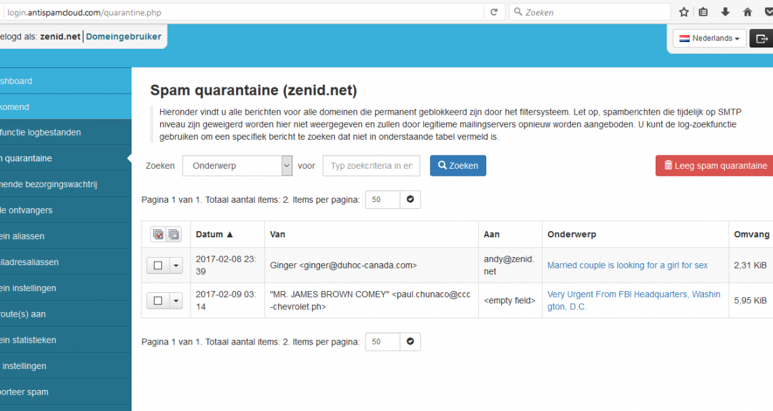Image resolution: width=773 pixels, height=411 pixels.
Task: Open the statistieken sidebar item
Action: point(66,340)
